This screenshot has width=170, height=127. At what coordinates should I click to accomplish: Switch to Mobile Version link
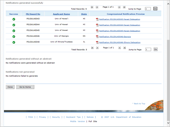tap(77, 121)
